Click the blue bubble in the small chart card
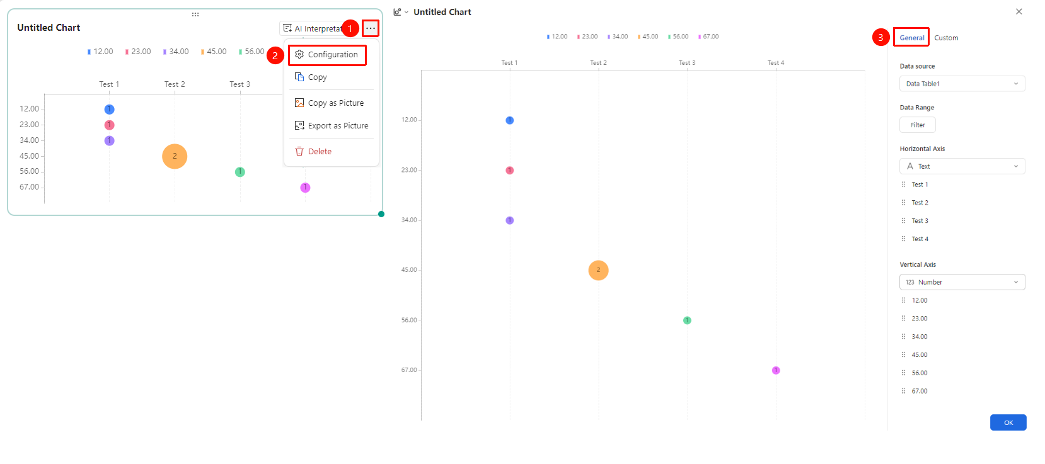 109,110
